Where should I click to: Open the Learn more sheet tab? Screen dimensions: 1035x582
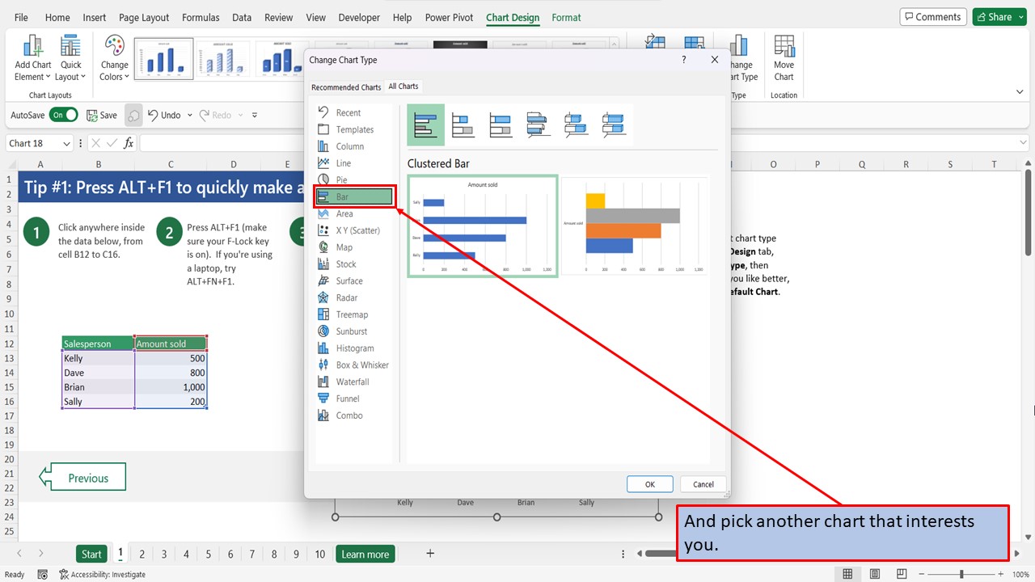tap(365, 554)
